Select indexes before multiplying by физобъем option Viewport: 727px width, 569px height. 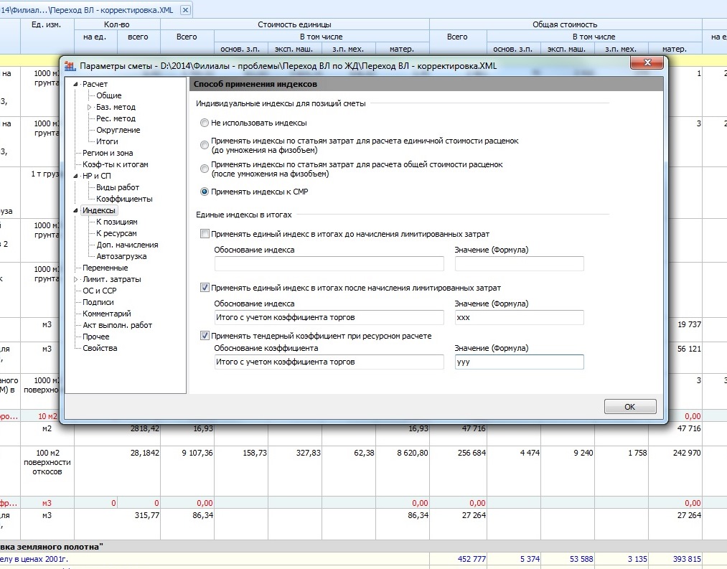(205, 146)
